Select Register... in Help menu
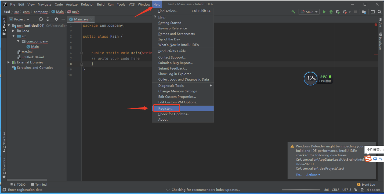384x194 pixels. 183,109
